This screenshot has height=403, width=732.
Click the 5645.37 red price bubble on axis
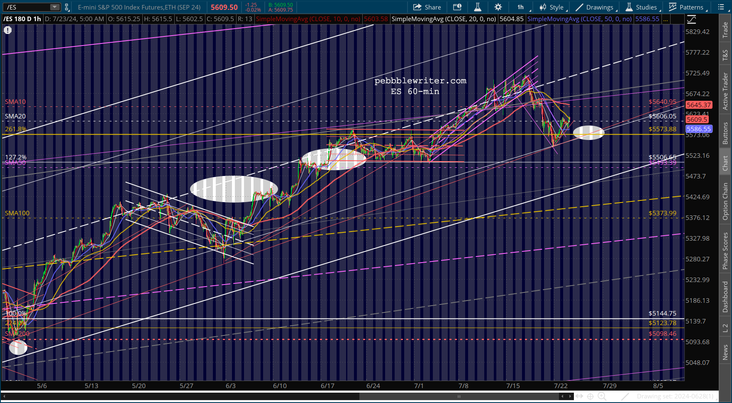pos(699,105)
